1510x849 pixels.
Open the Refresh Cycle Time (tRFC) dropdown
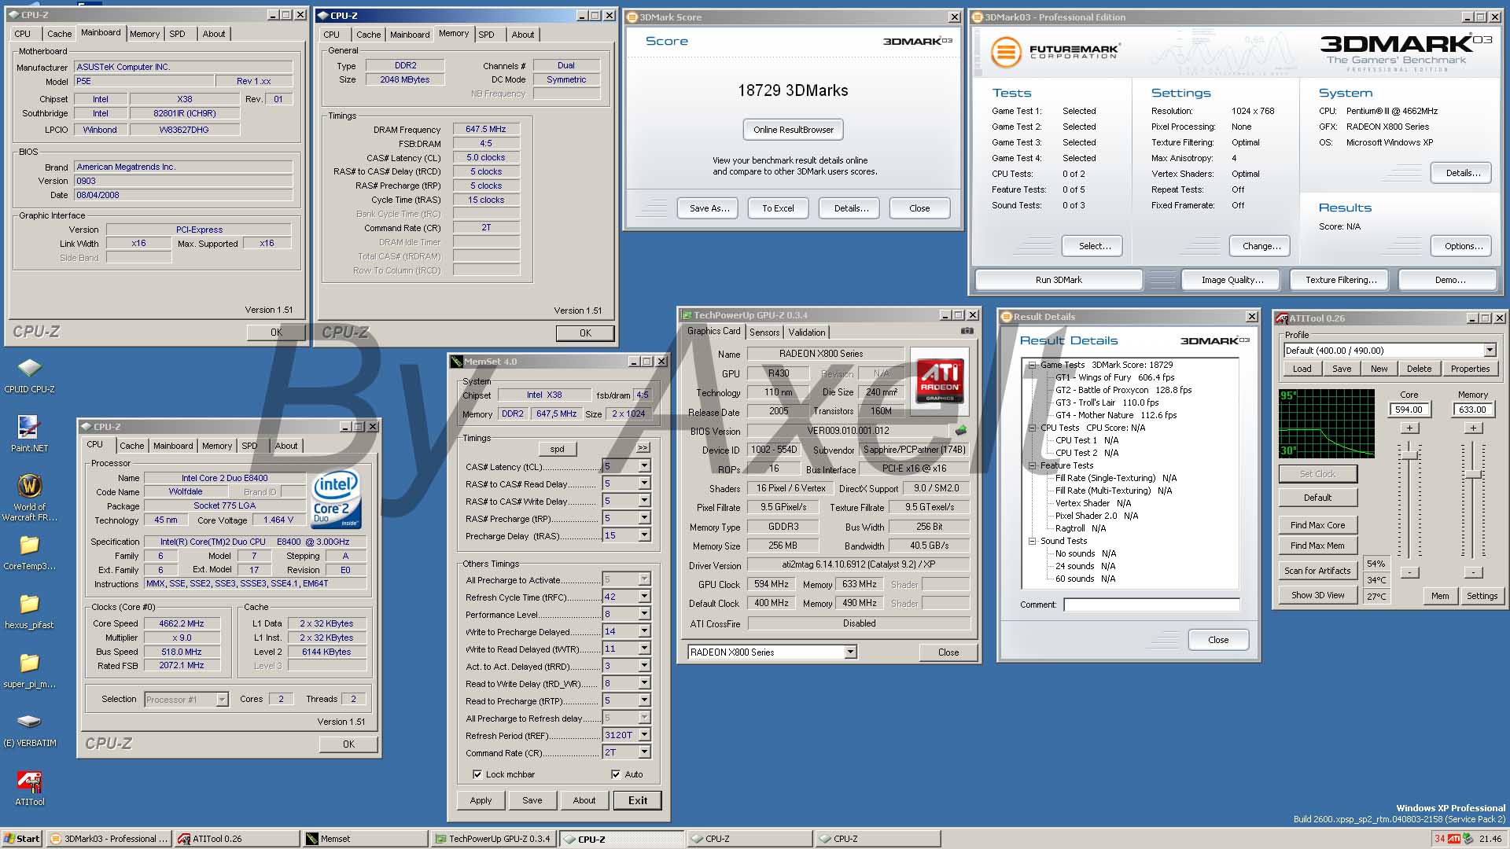click(644, 597)
